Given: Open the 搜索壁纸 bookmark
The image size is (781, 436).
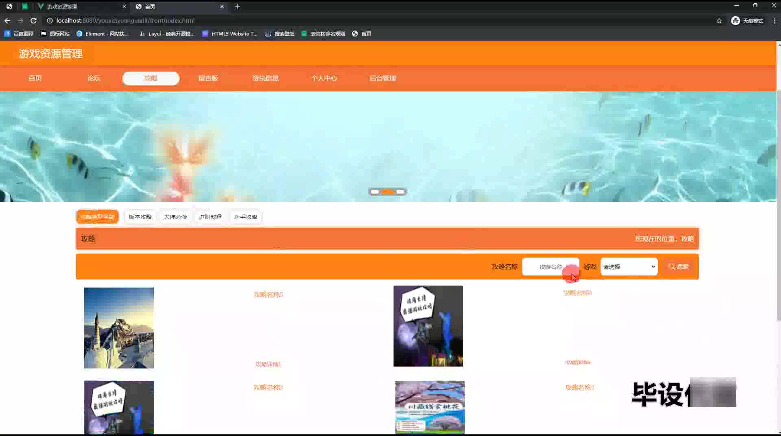Looking at the screenshot, I should 279,34.
